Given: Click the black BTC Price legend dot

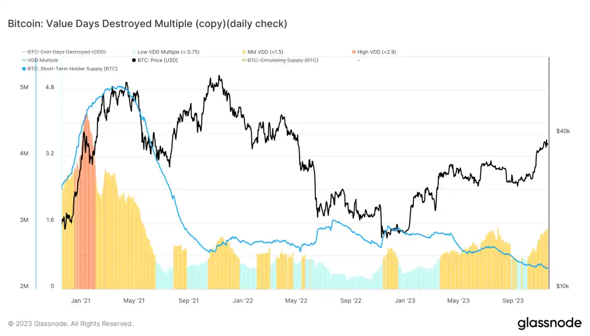Looking at the screenshot, I should point(134,60).
